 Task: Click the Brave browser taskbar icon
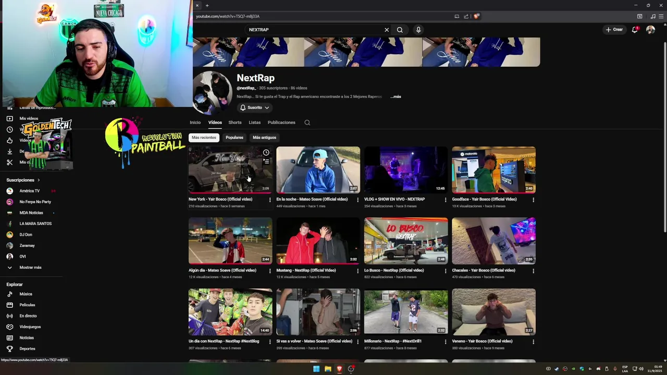[x=339, y=369]
